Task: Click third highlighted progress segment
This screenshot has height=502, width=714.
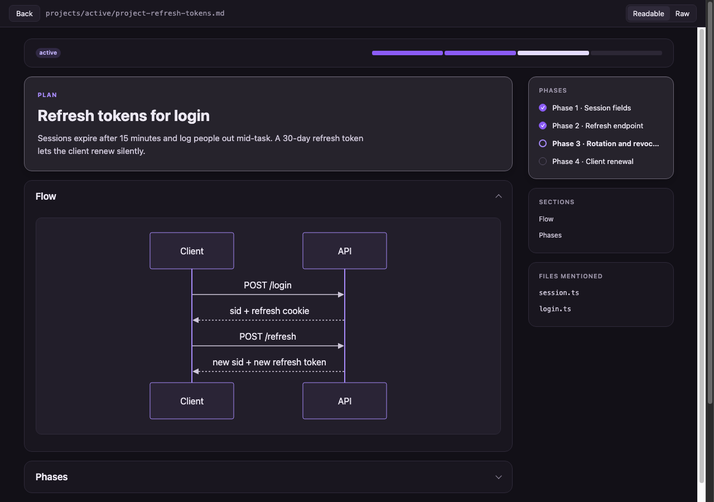Action: (553, 53)
